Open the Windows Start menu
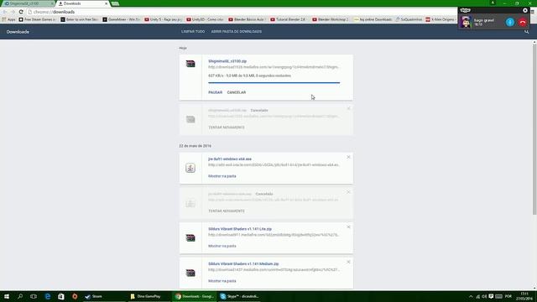Screen dimensions: 537x302 7,296
